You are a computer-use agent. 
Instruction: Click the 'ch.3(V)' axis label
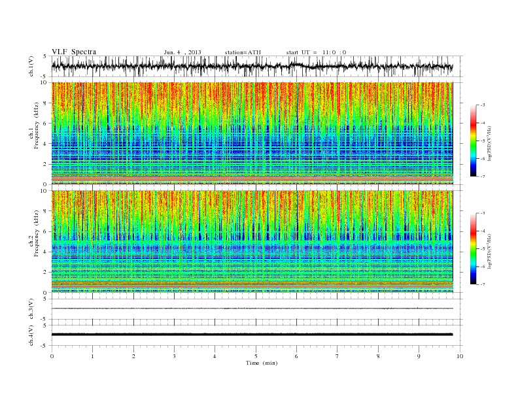pyautogui.click(x=31, y=309)
